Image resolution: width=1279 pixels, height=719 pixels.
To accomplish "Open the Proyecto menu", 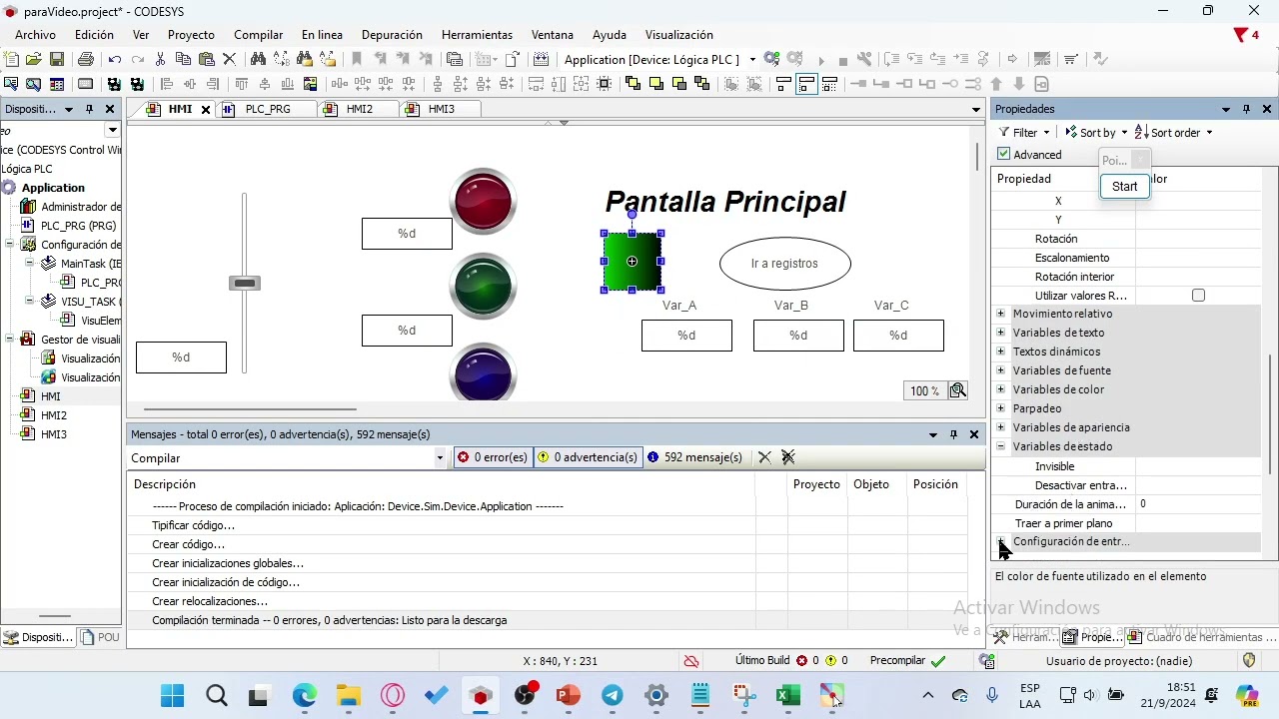I will click(x=191, y=34).
